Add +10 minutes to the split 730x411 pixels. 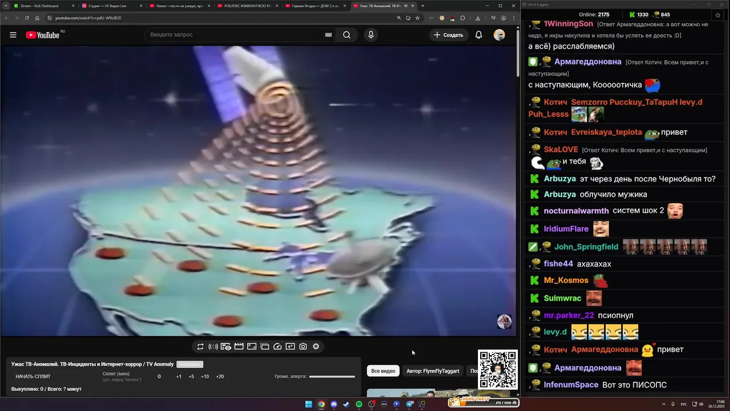(205, 377)
